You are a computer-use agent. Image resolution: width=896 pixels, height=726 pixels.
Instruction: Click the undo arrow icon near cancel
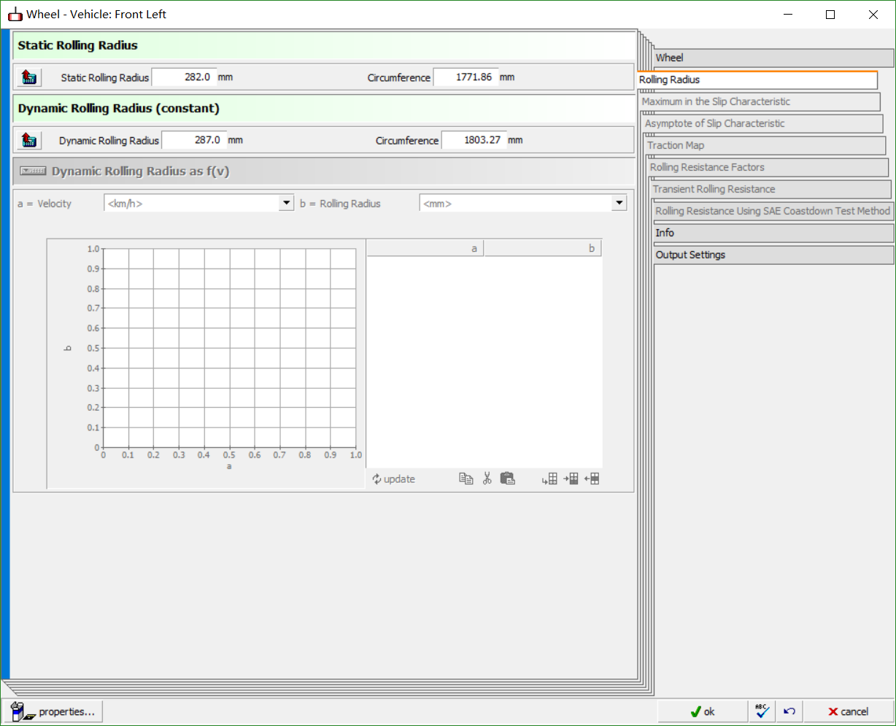click(789, 711)
